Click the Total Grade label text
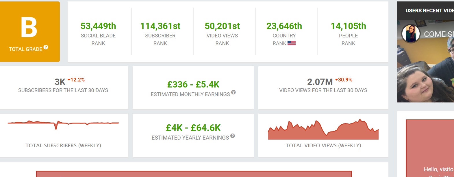The width and height of the screenshot is (454, 177). click(x=25, y=49)
